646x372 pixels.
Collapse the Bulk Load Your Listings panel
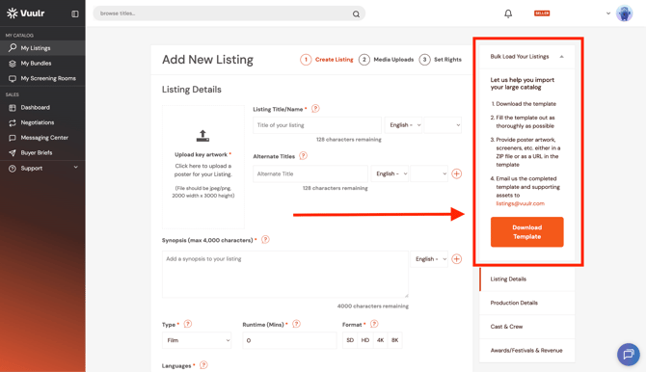pyautogui.click(x=561, y=57)
